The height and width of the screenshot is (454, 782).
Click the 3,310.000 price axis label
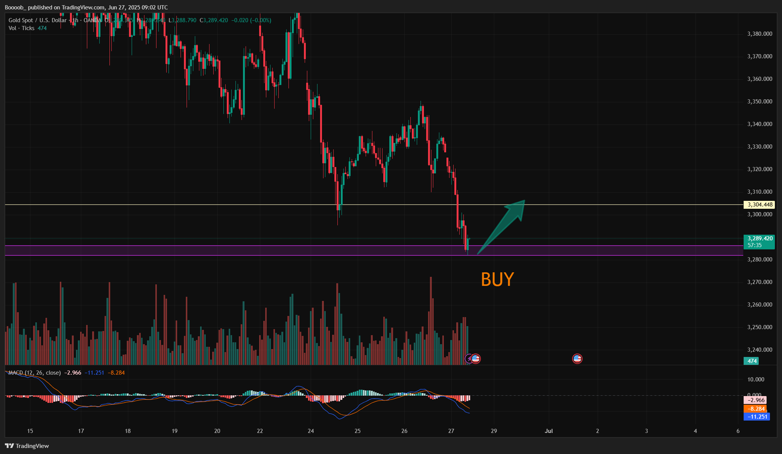[760, 192]
